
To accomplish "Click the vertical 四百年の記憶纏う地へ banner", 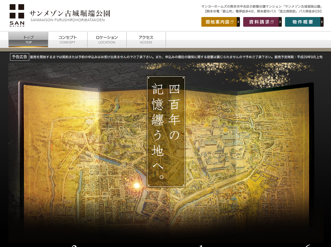I will coord(166,131).
